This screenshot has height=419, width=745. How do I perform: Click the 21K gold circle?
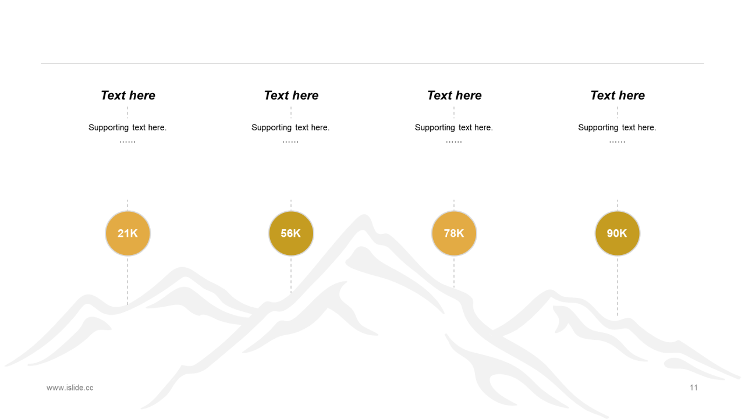tap(128, 233)
